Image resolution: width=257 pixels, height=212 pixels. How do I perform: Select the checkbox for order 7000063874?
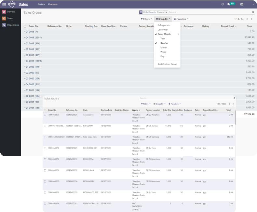point(45,148)
